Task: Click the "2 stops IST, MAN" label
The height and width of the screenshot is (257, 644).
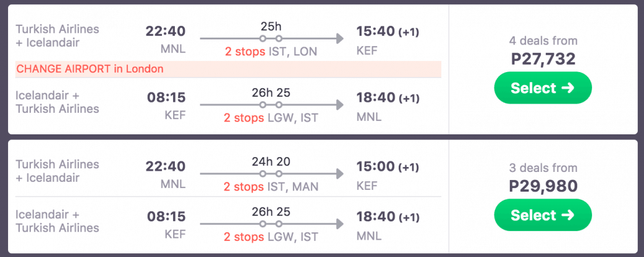Action: tap(271, 187)
